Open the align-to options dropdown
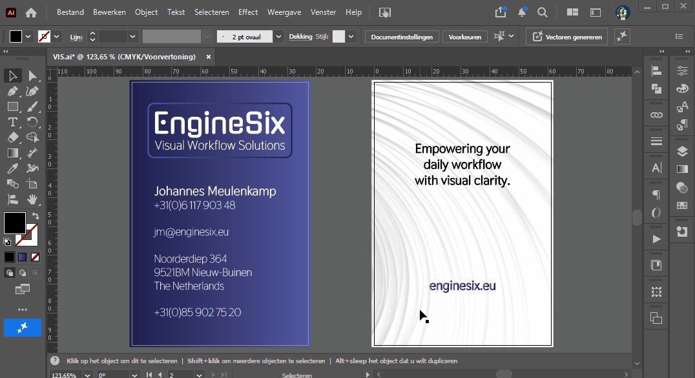The image size is (695, 378). [511, 36]
